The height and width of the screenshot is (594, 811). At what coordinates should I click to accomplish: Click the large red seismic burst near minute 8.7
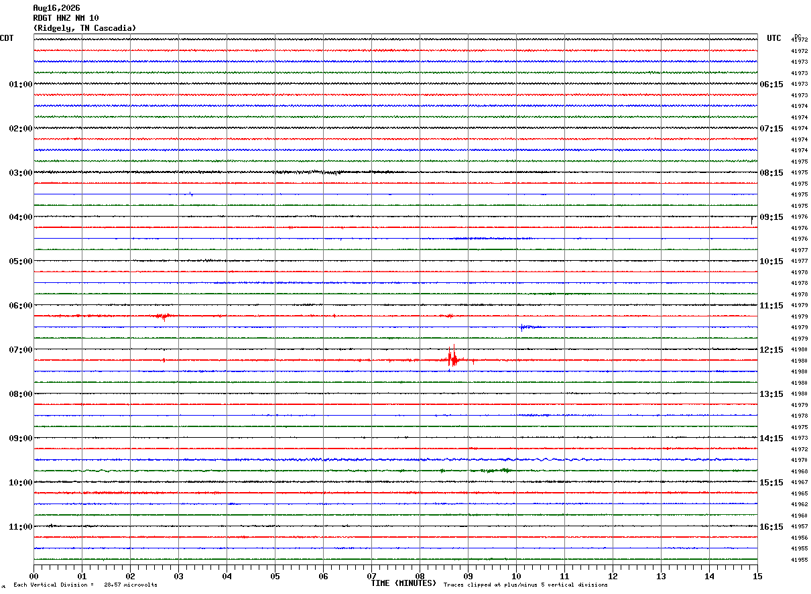coord(453,356)
